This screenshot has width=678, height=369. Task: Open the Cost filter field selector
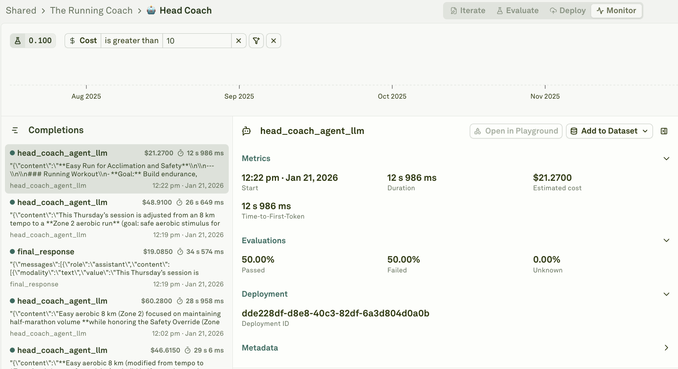coord(83,41)
